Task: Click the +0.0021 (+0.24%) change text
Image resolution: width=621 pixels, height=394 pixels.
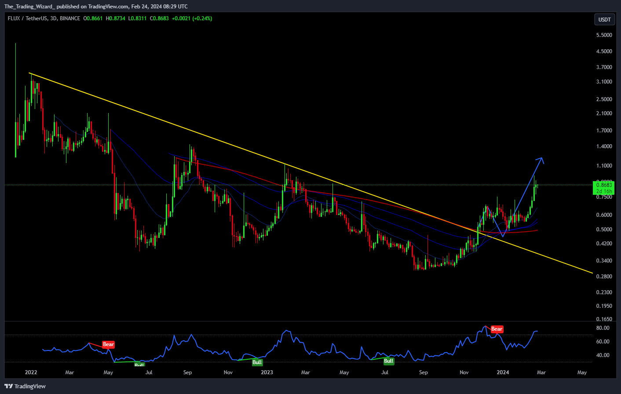Action: pyautogui.click(x=192, y=18)
